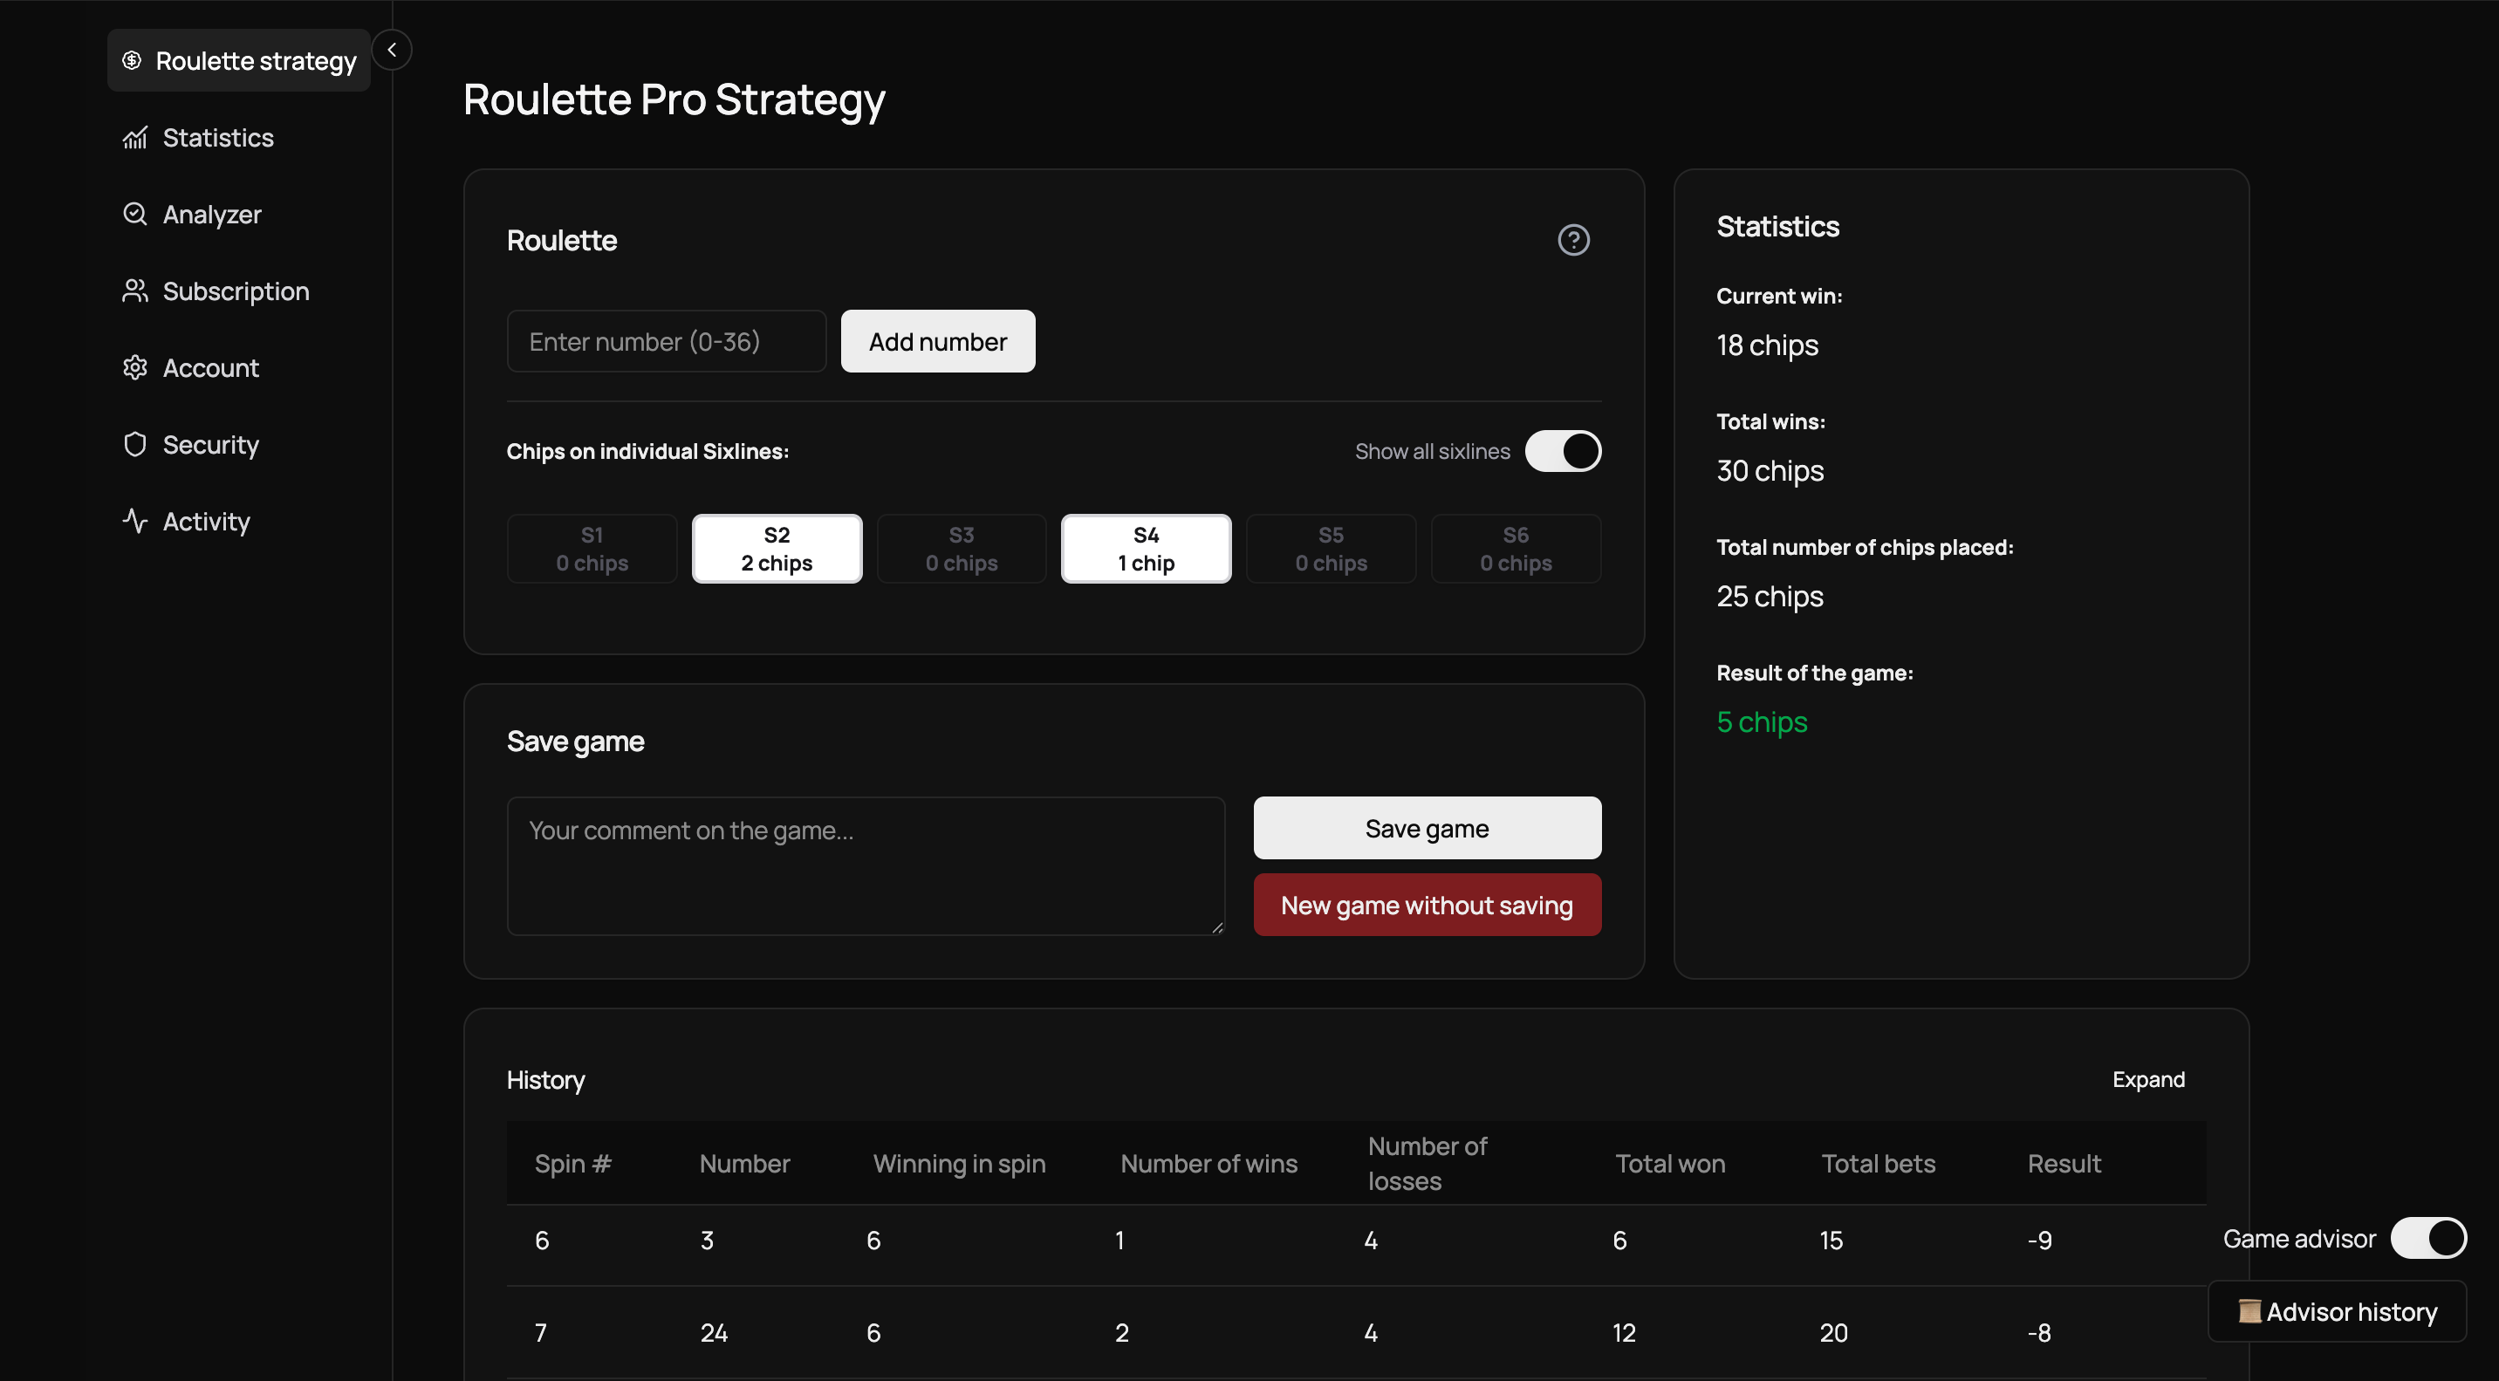Click the Advisor history box icon

(2251, 1311)
